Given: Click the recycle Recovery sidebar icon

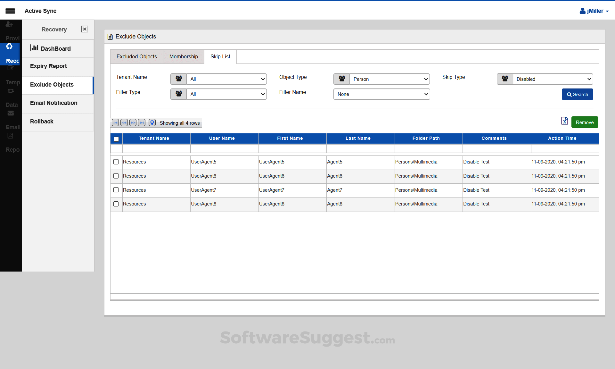Looking at the screenshot, I should click(10, 47).
